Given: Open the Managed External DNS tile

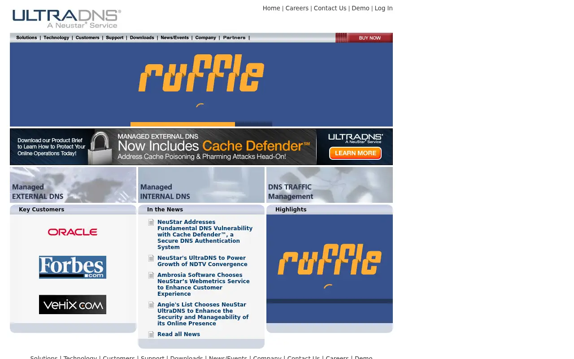Looking at the screenshot, I should pos(73,185).
